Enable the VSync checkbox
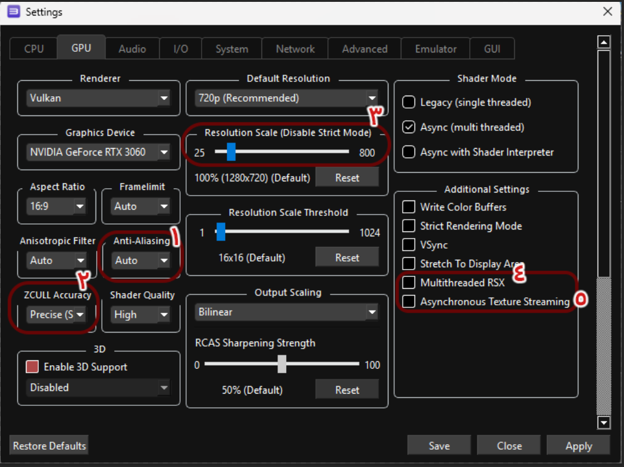Viewport: 624px width, 467px height. (409, 244)
